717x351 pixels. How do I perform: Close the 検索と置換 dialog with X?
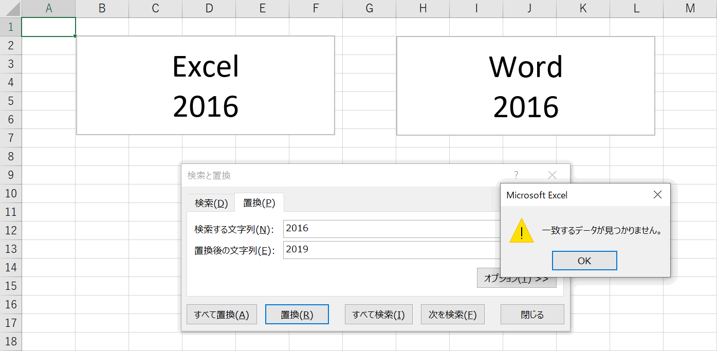click(552, 175)
